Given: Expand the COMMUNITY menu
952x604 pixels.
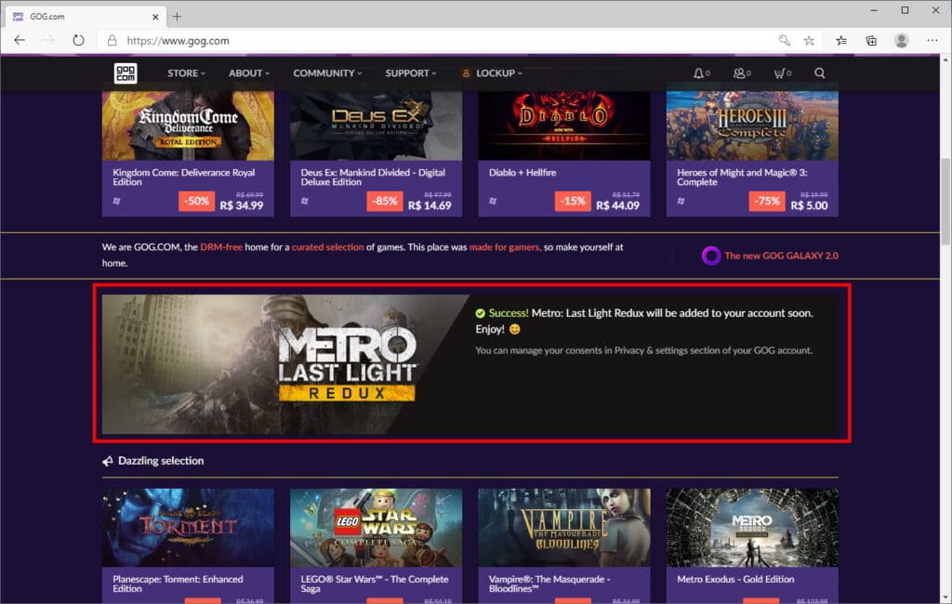Looking at the screenshot, I should [327, 72].
